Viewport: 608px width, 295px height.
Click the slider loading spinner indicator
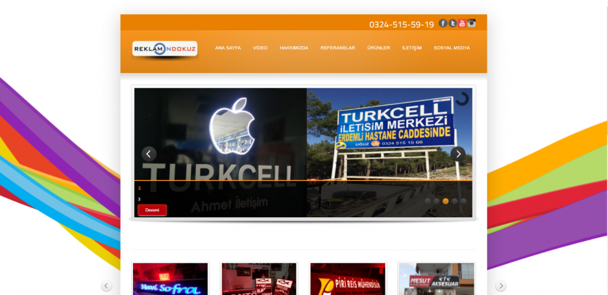point(462,99)
